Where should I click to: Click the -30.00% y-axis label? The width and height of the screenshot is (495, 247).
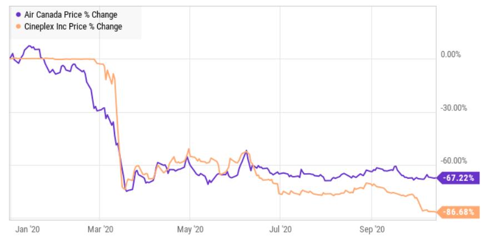453,108
